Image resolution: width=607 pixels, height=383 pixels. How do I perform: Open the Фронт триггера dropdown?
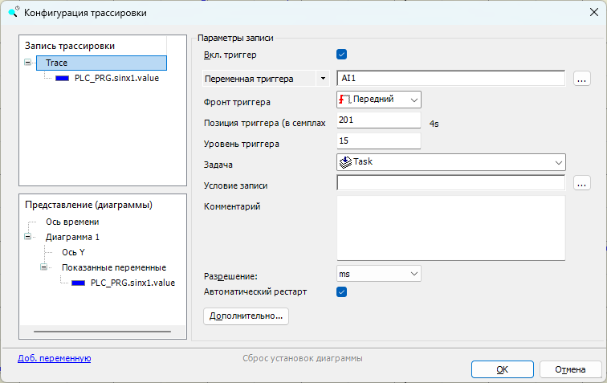click(x=413, y=100)
